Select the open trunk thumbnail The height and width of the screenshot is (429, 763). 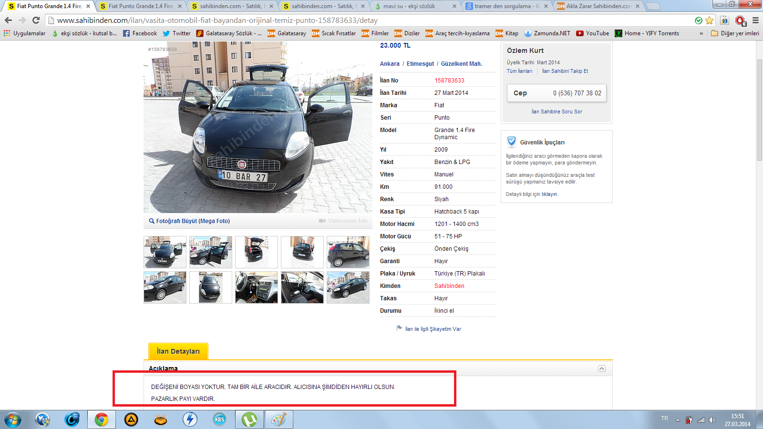[257, 252]
